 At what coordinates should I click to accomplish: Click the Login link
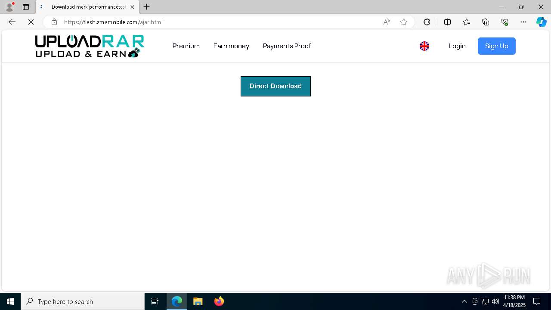point(457,46)
